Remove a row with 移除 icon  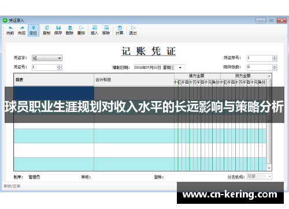pyautogui.click(x=106, y=28)
